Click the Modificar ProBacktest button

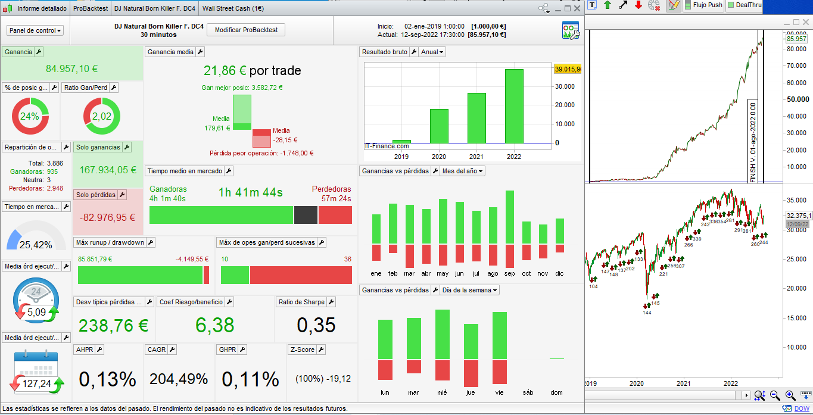[246, 30]
